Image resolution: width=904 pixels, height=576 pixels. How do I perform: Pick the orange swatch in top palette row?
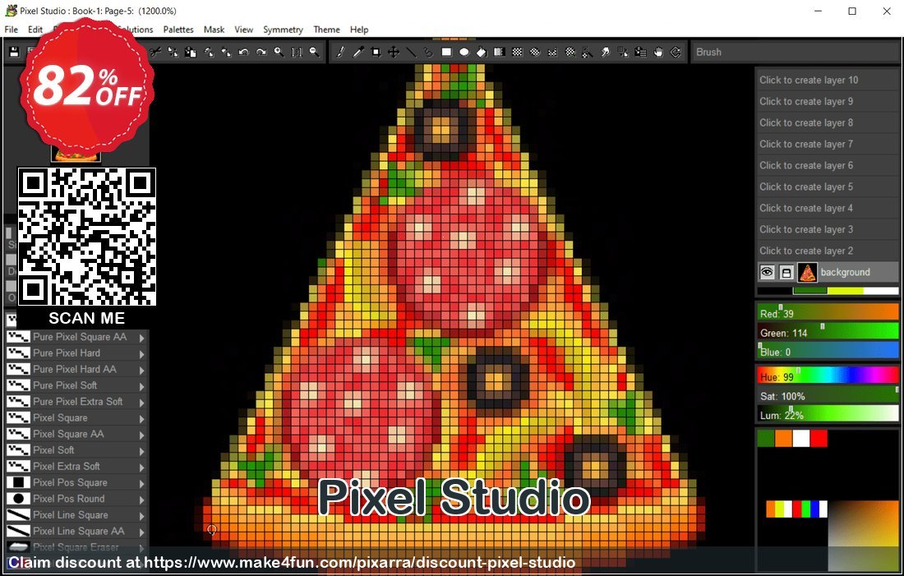pyautogui.click(x=783, y=438)
